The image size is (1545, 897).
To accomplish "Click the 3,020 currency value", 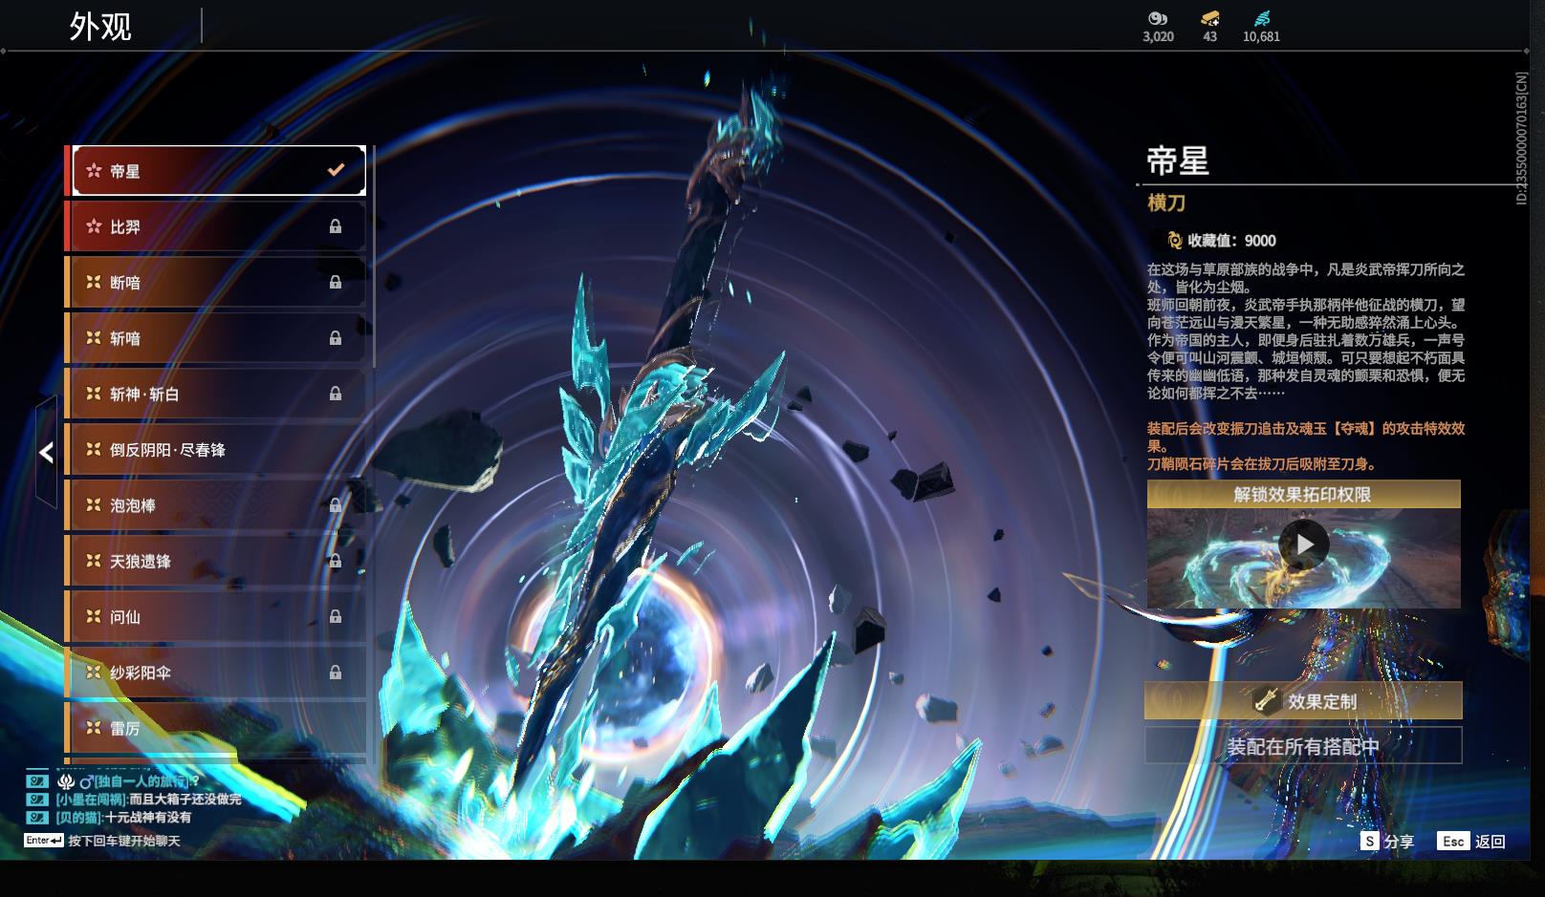I will point(1158,36).
